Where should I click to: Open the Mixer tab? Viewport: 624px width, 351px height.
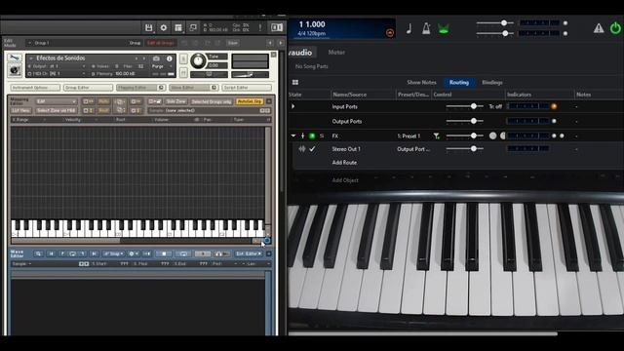[x=336, y=52]
